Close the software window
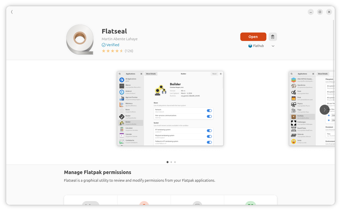Screen dimensions: 341x211 (x=329, y=12)
